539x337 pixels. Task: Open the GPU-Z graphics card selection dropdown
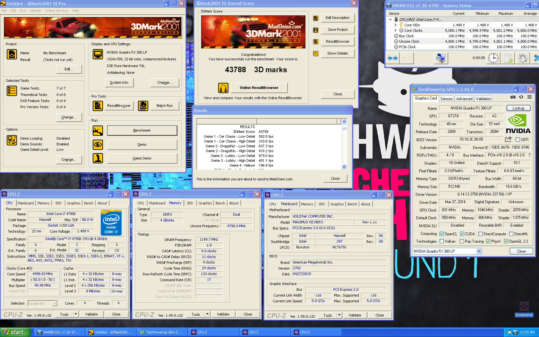(x=479, y=251)
